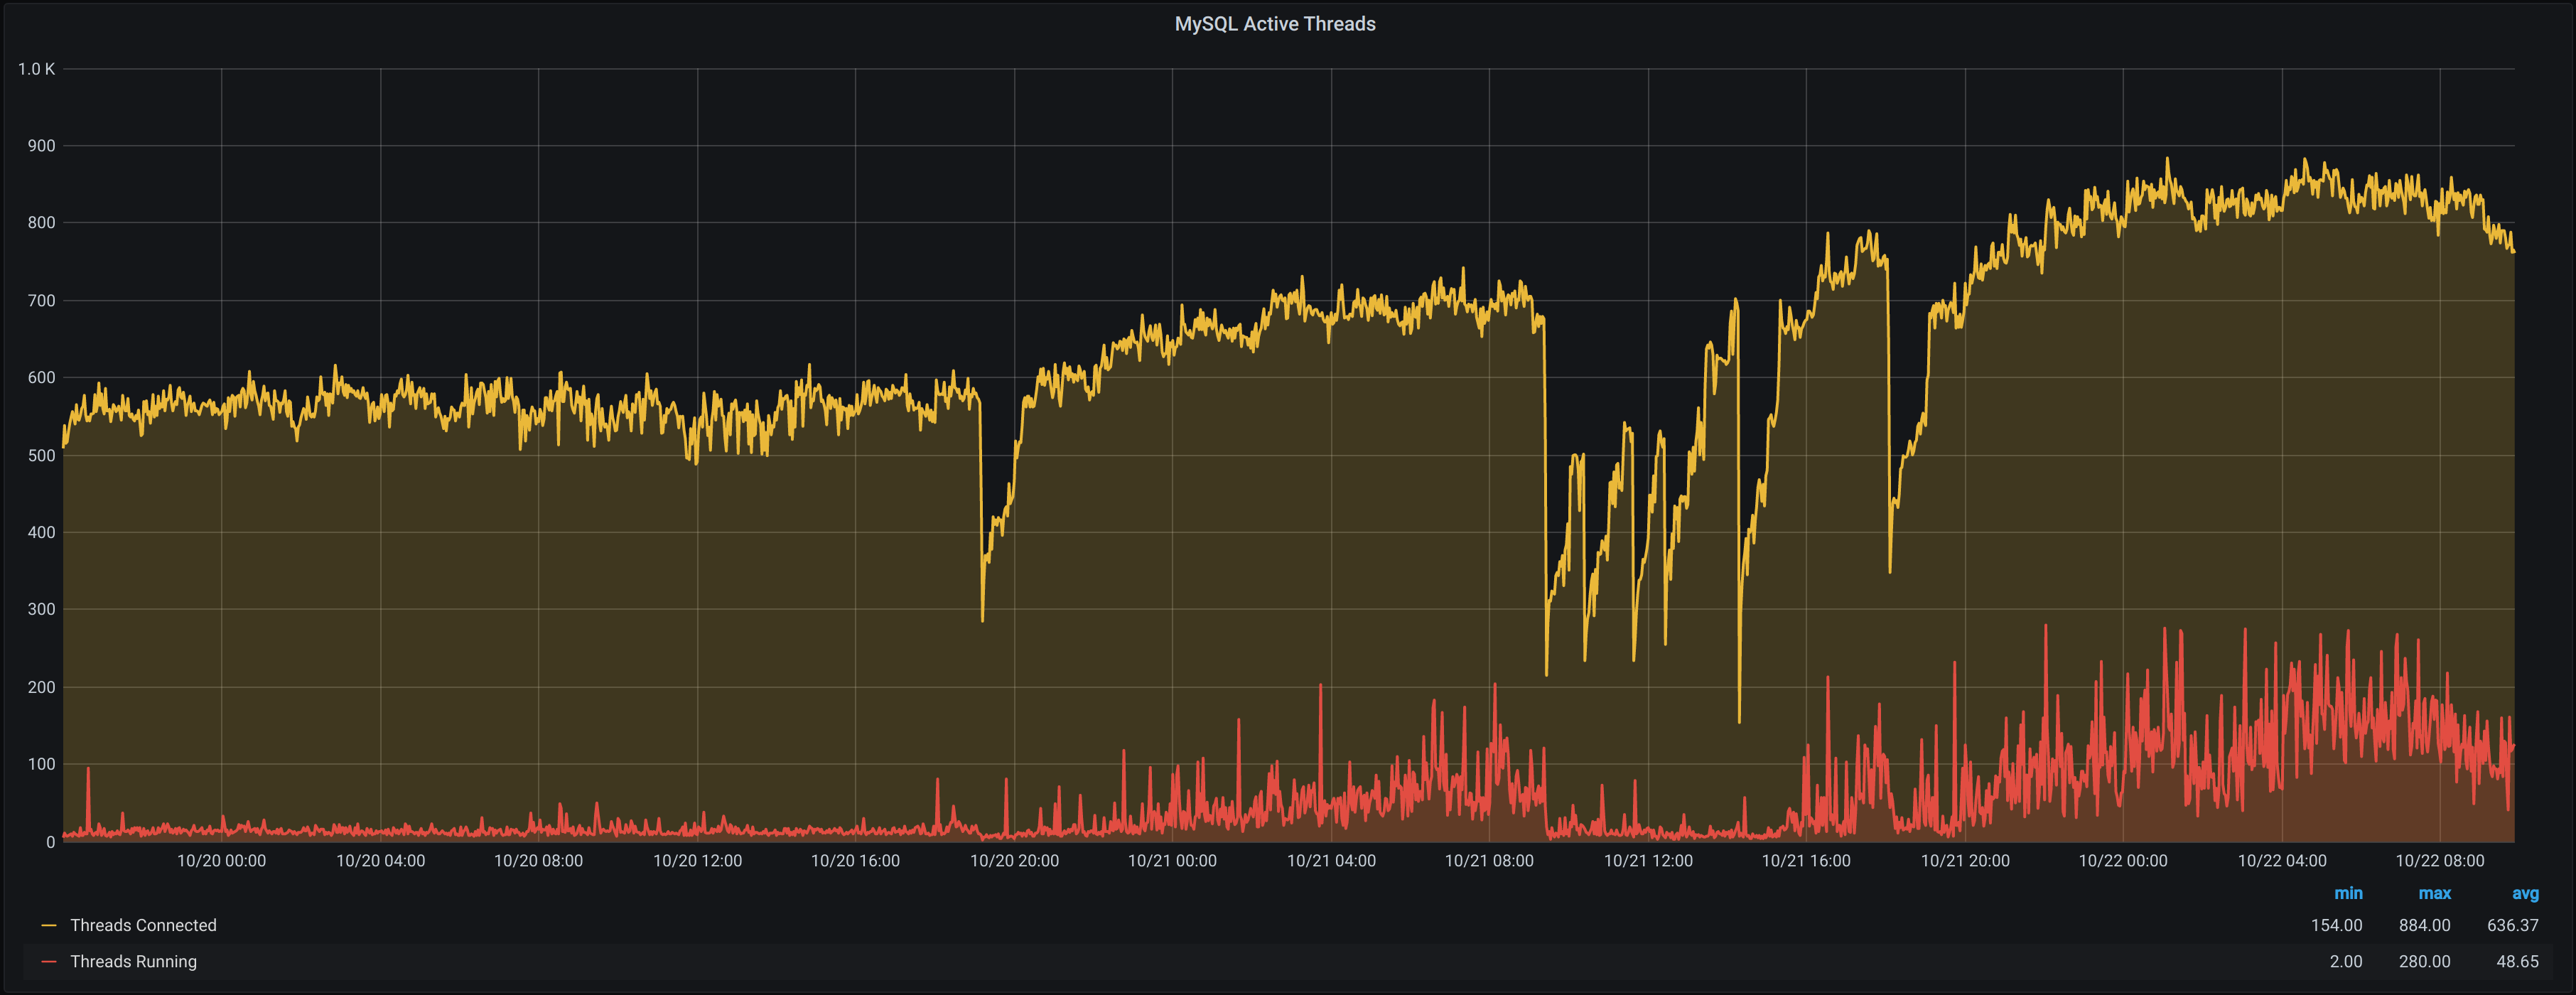The image size is (2576, 995).
Task: Click the 10/20 20:00 time axis label
Action: pyautogui.click(x=1014, y=860)
